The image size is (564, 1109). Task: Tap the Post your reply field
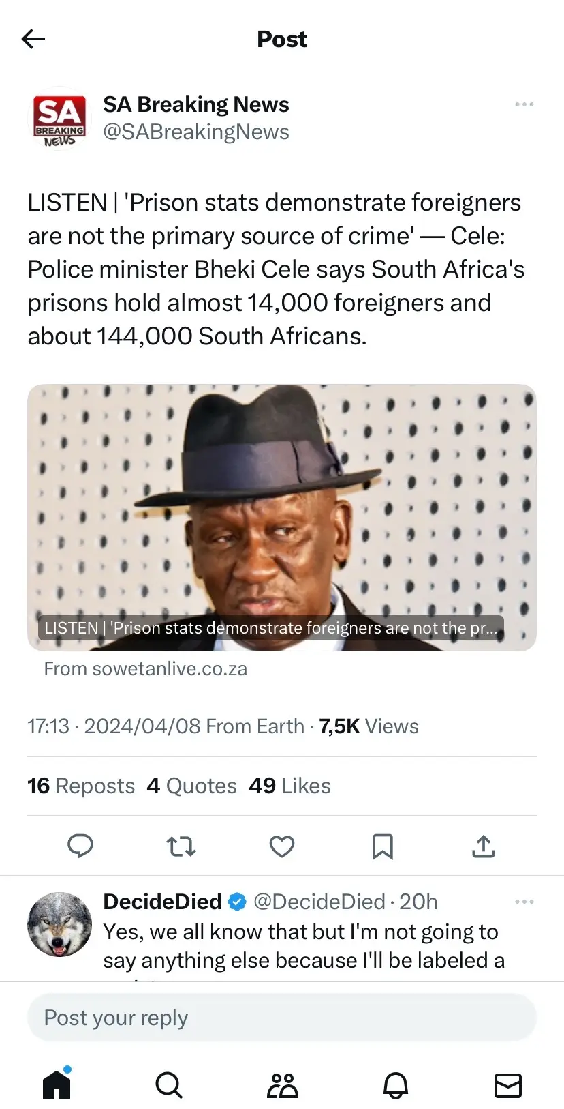point(282,1018)
